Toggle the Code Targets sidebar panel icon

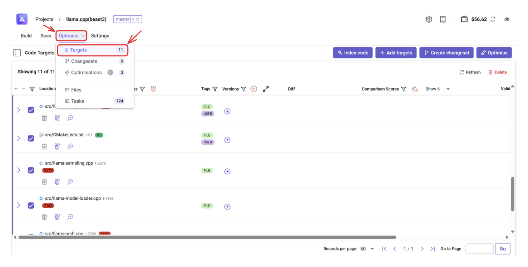pyautogui.click(x=17, y=53)
